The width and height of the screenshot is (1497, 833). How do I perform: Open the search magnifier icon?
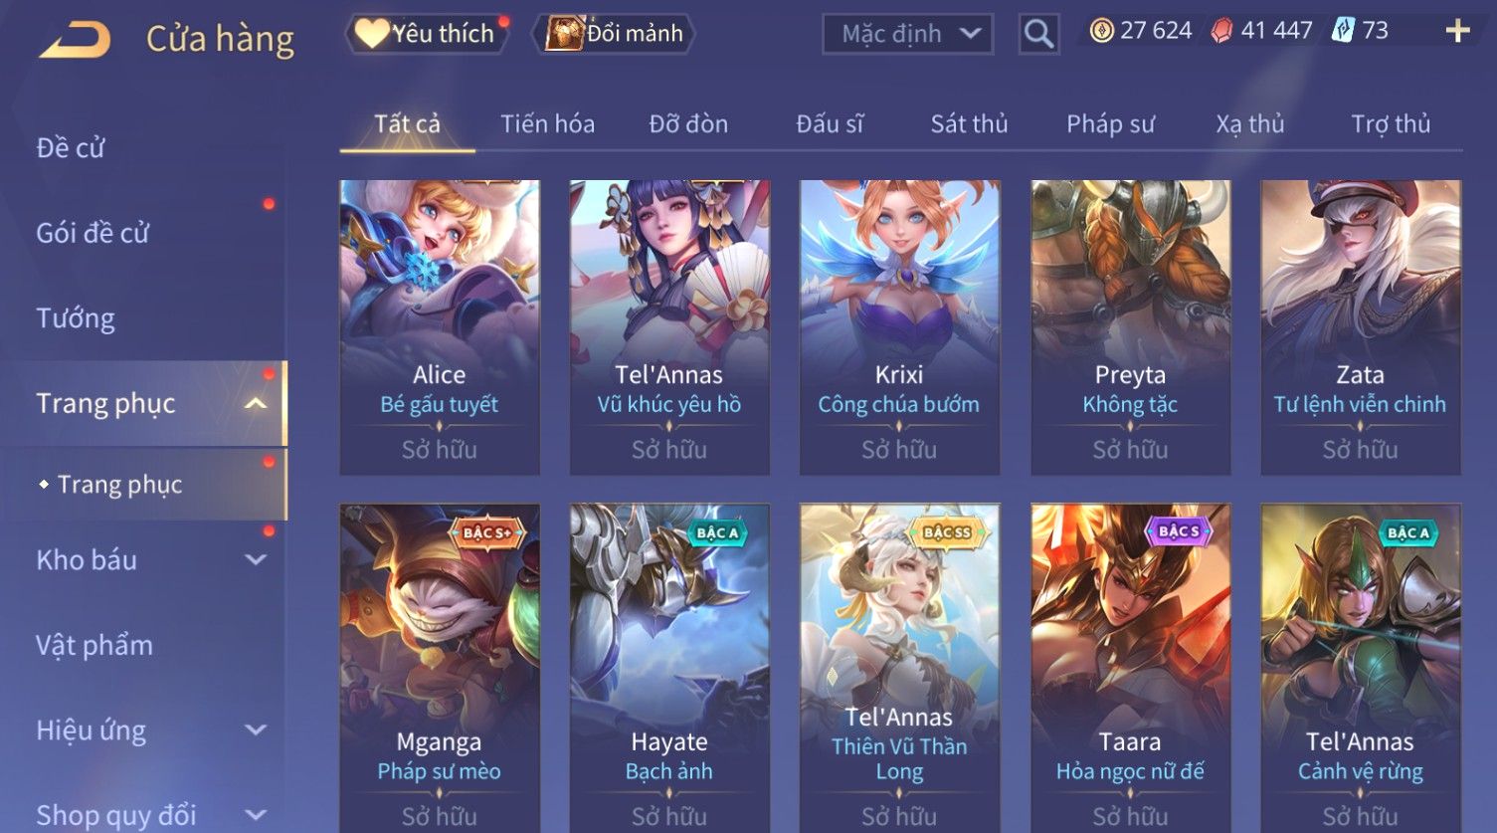coord(1038,34)
